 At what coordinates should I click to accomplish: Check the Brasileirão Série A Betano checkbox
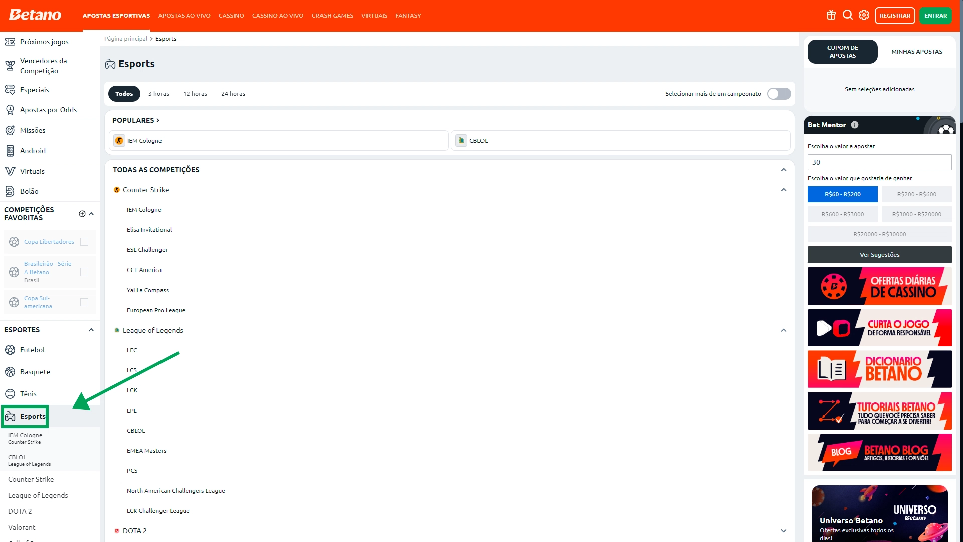tap(84, 272)
